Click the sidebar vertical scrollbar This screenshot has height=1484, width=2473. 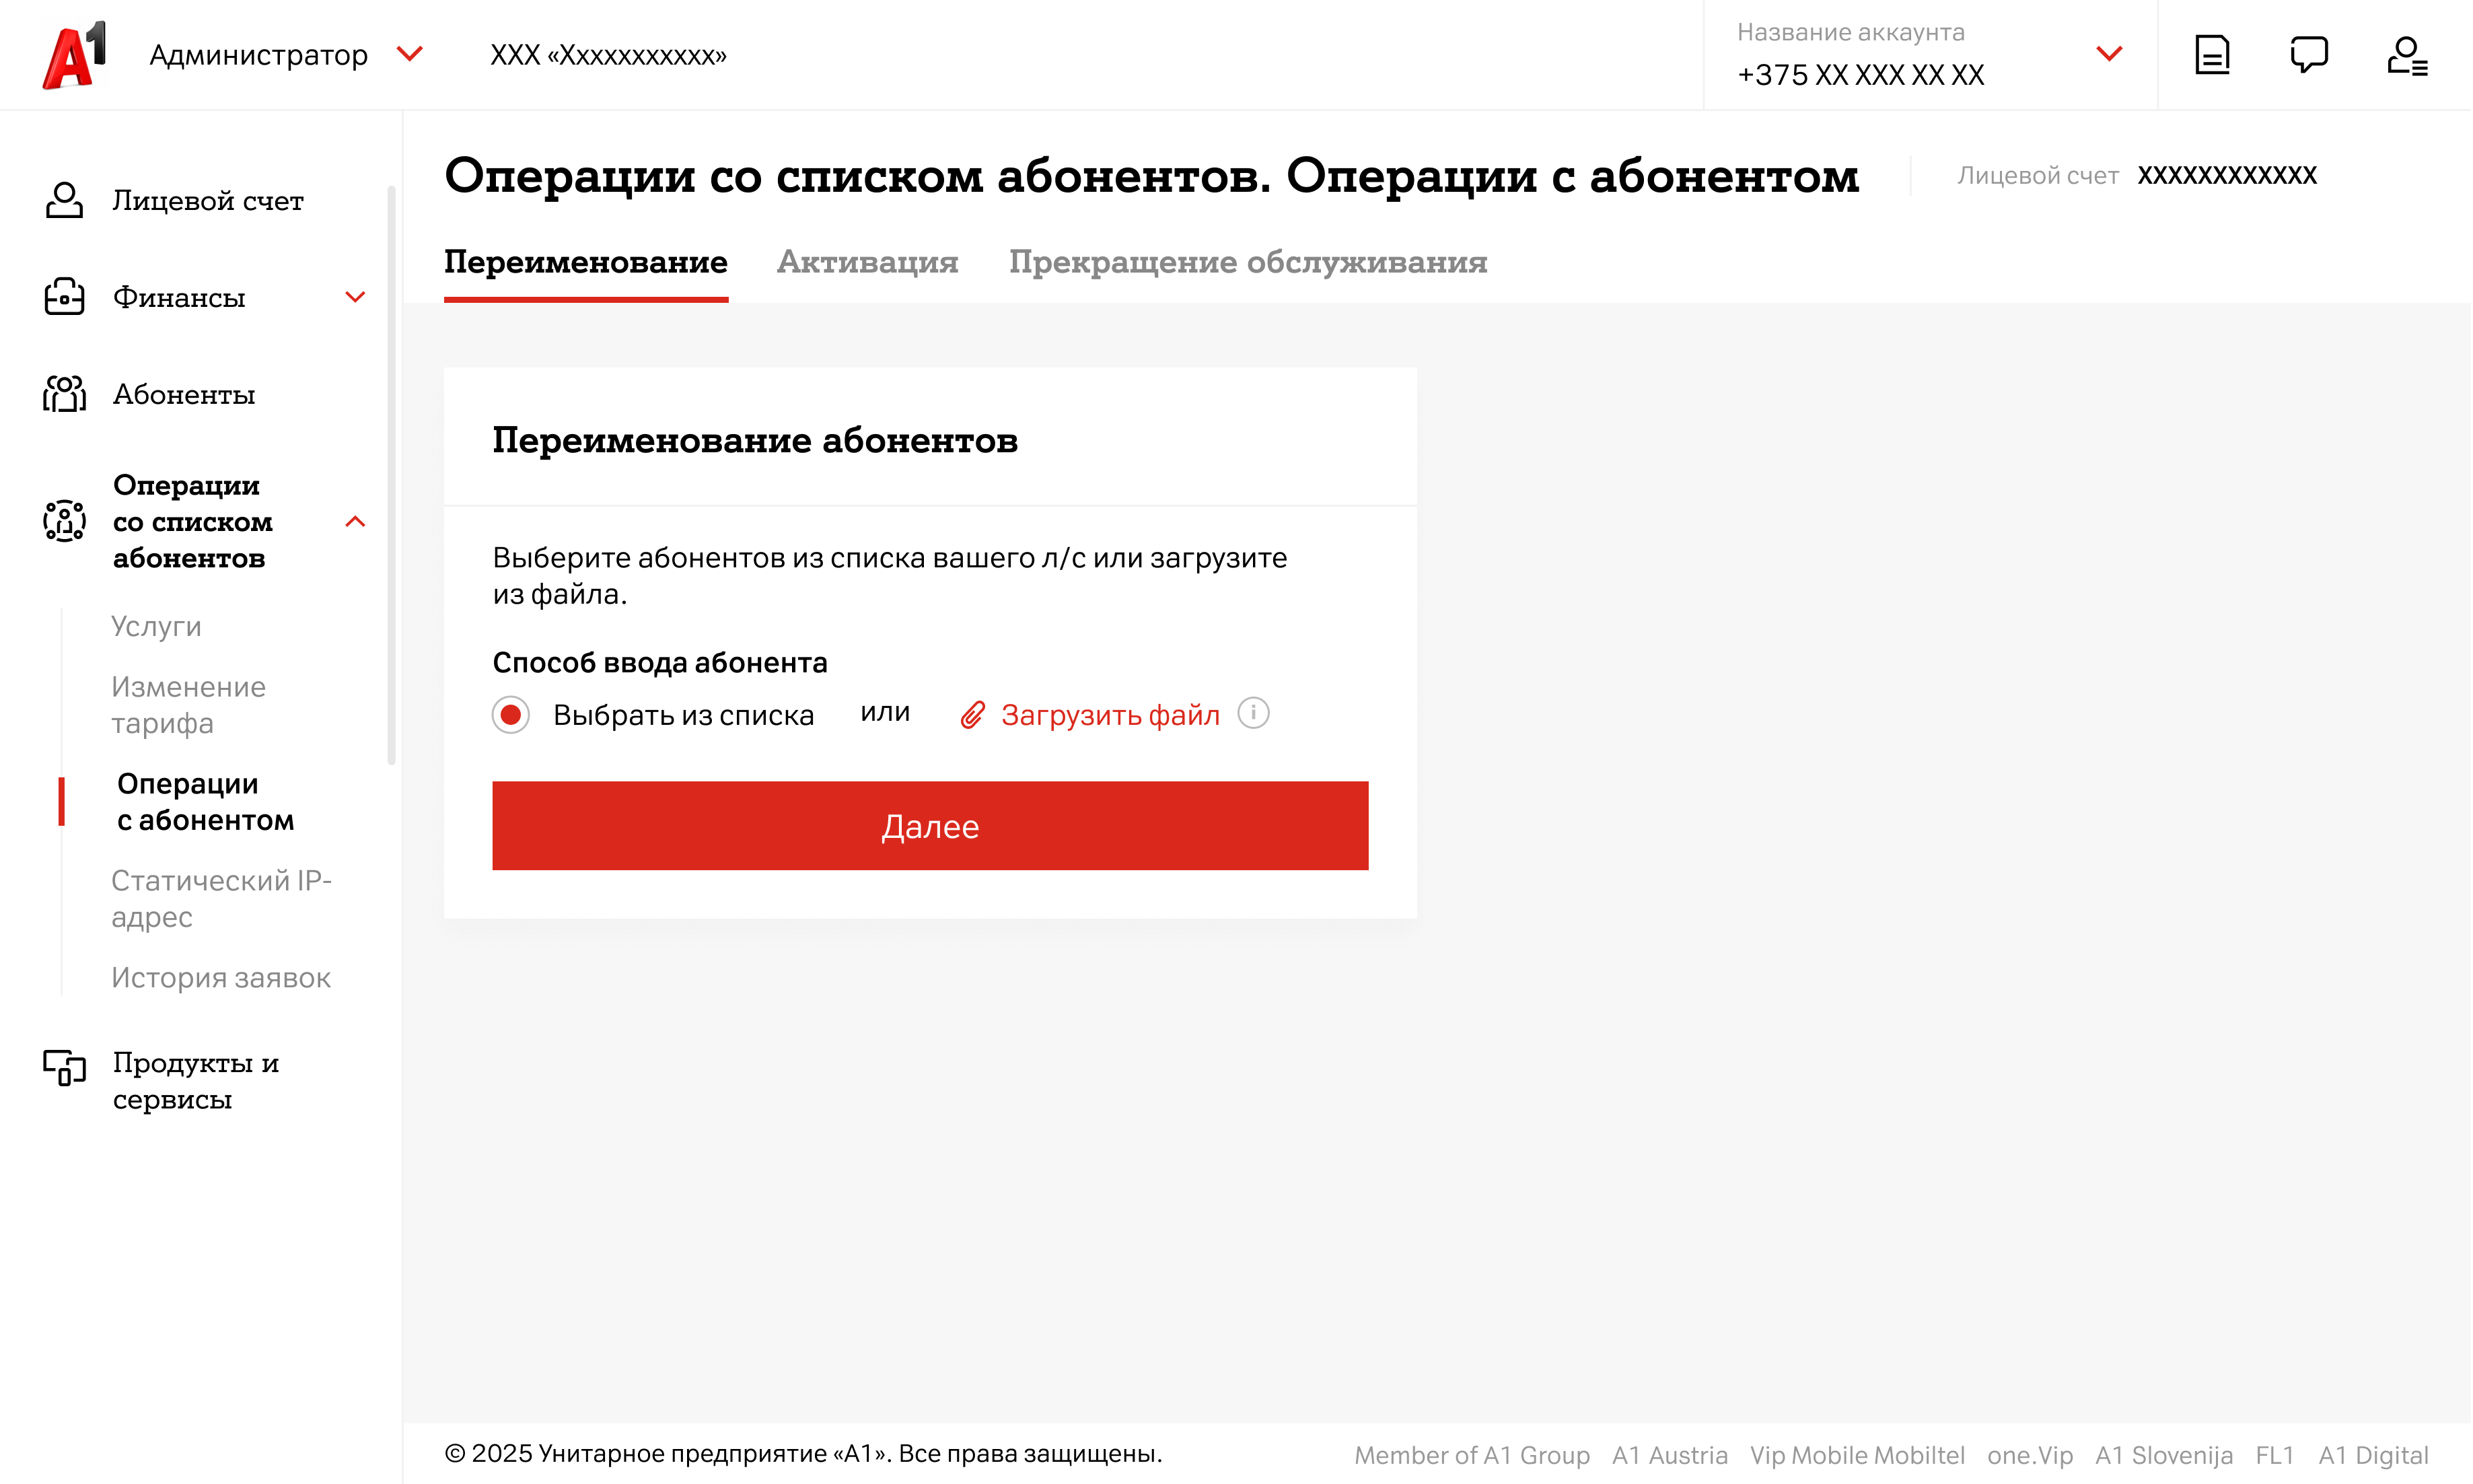click(391, 475)
